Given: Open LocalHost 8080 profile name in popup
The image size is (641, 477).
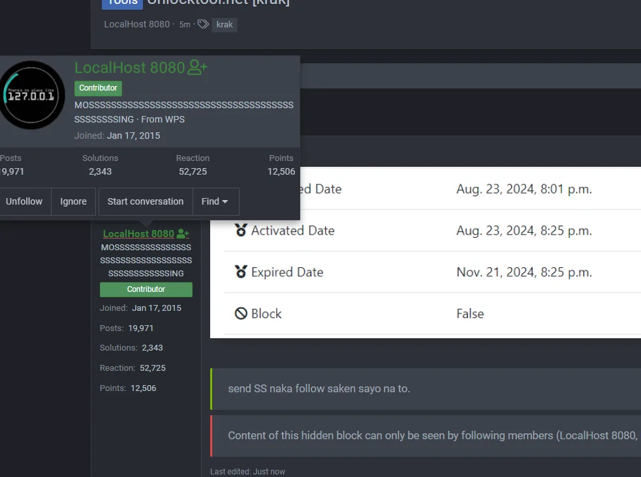Looking at the screenshot, I should [x=130, y=68].
